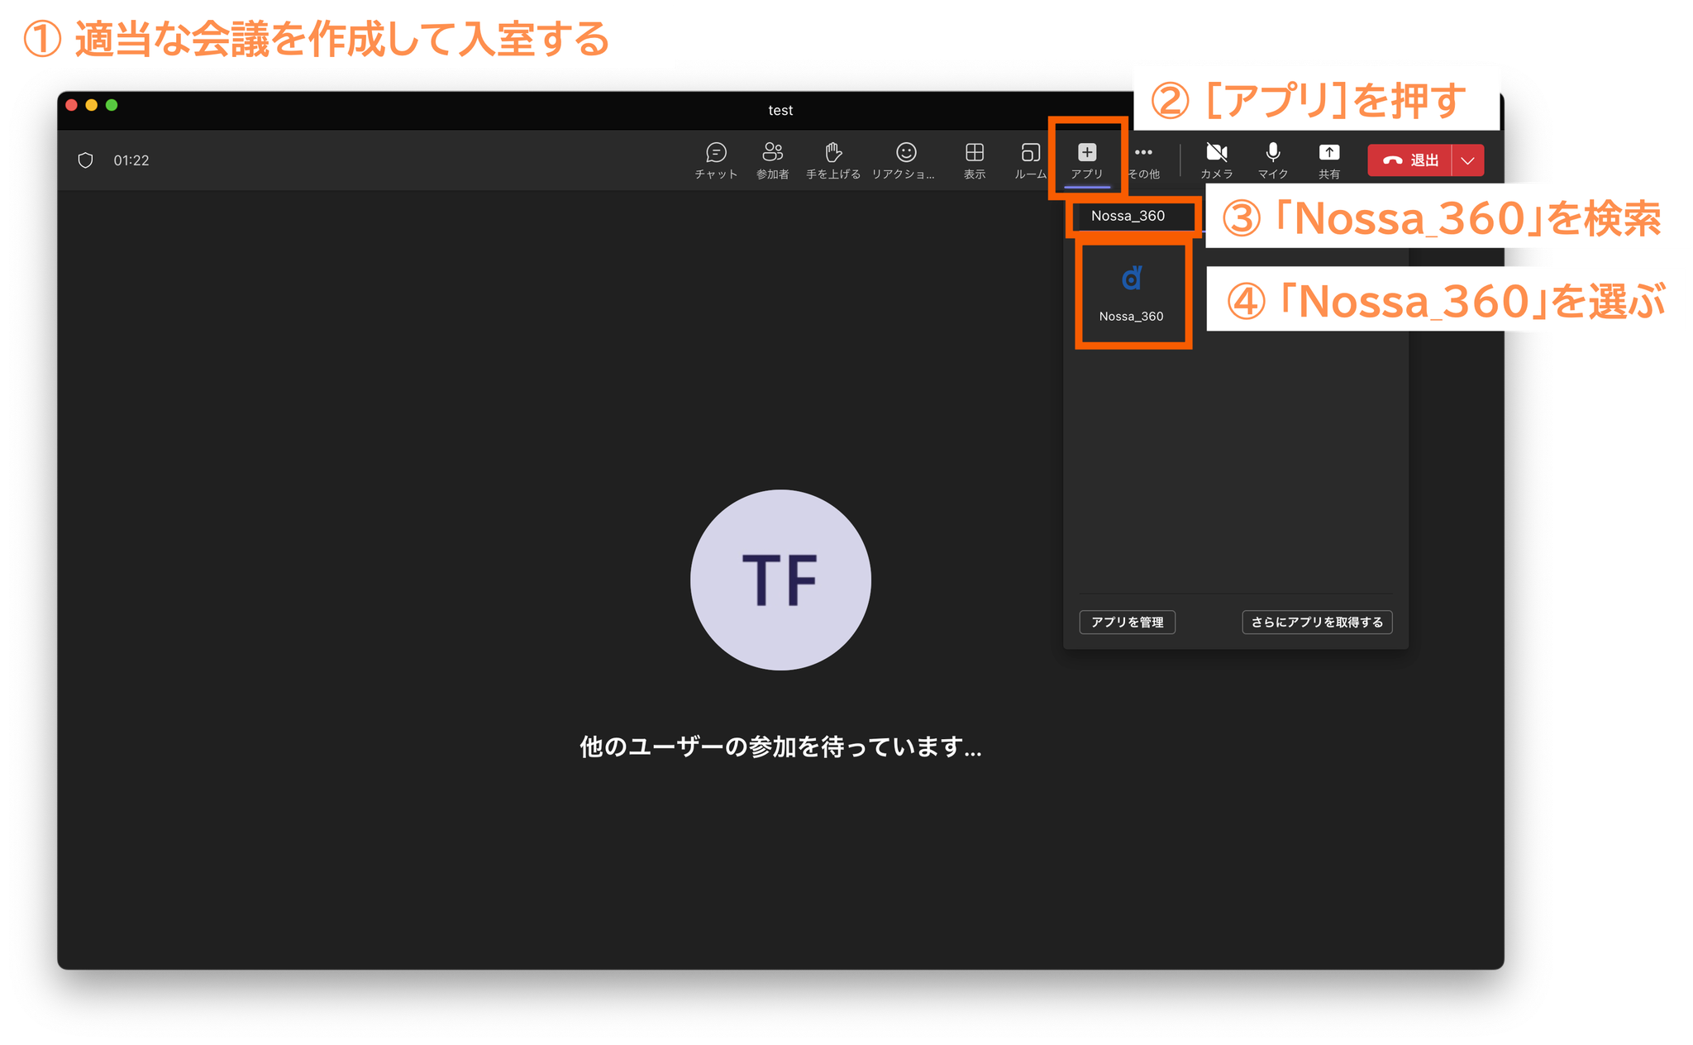Open the ルーム breakout rooms
This screenshot has width=1693, height=1045.
1030,160
